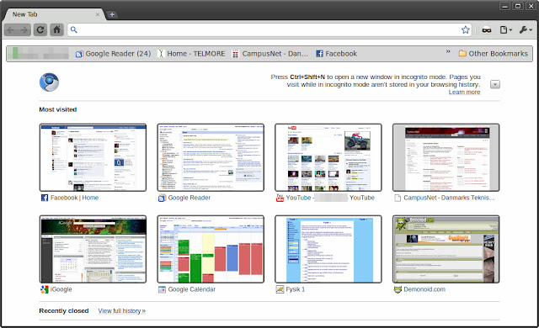The height and width of the screenshot is (328, 539).
Task: Click the Google Reader title under the thumbnail
Action: pyautogui.click(x=189, y=198)
